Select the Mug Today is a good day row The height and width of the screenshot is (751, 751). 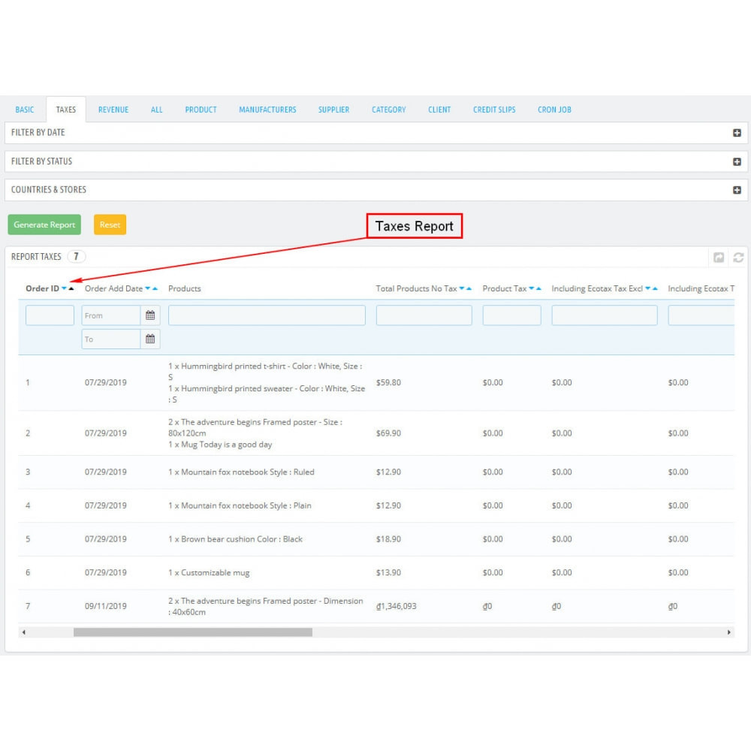[376, 433]
